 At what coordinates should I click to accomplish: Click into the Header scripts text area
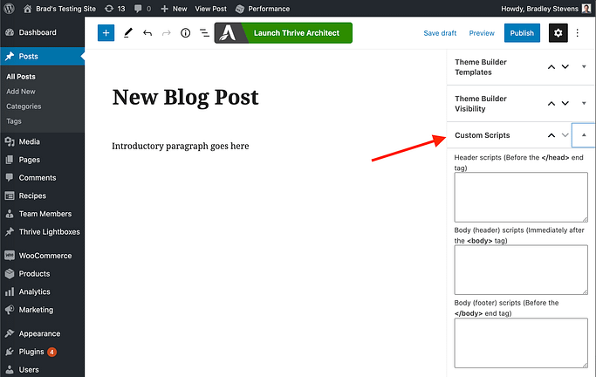[520, 196]
